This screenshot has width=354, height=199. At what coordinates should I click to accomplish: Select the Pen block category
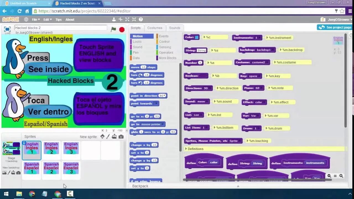click(x=136, y=53)
